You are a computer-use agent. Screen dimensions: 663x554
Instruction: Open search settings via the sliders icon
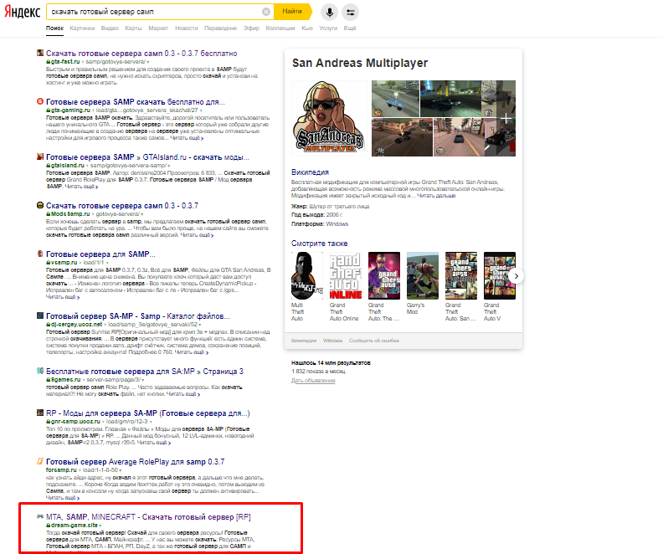[x=351, y=12]
